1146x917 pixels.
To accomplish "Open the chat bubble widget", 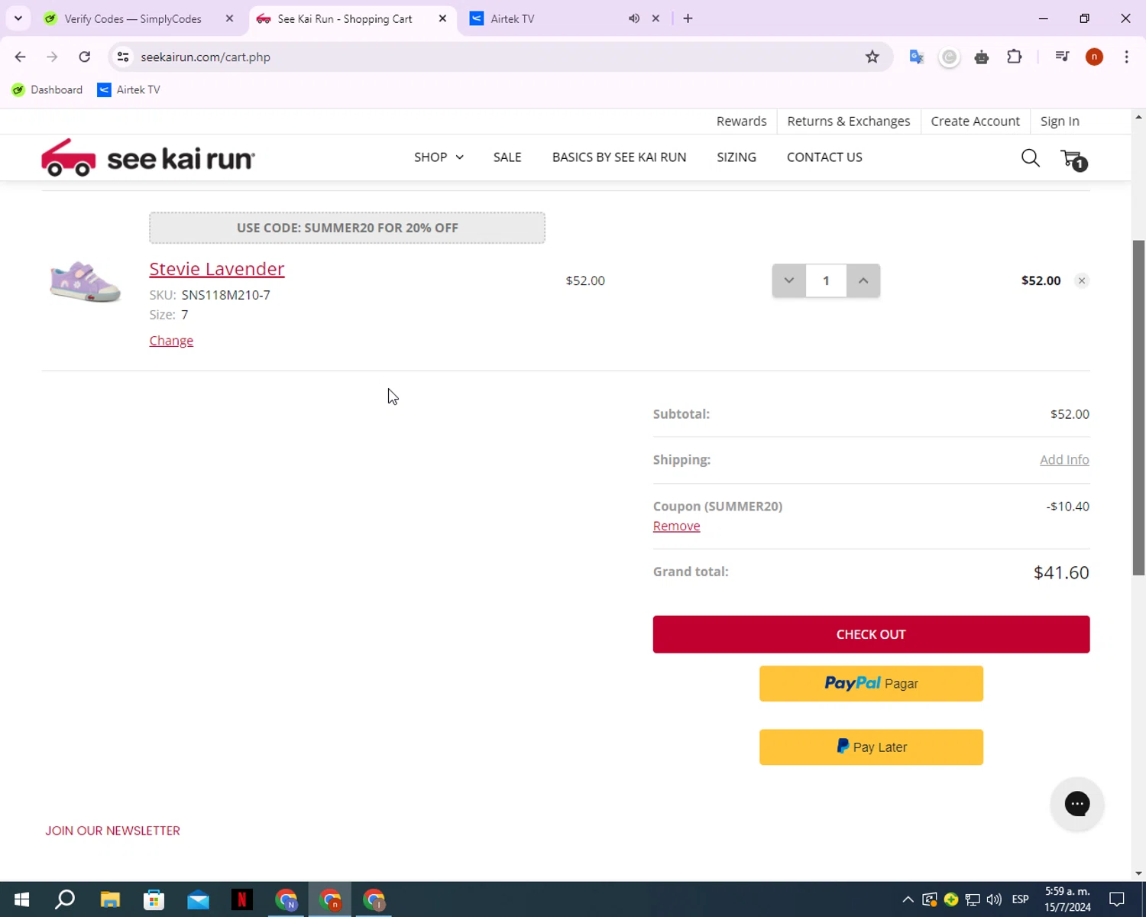I will [1076, 804].
